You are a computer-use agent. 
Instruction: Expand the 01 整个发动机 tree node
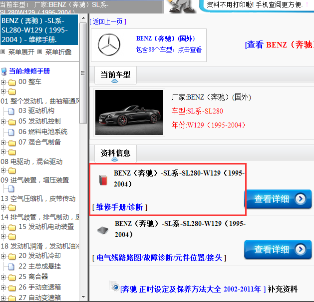[x=3, y=91]
